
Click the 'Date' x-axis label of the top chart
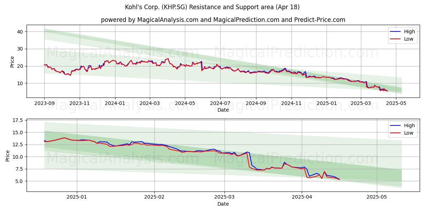[223, 110]
